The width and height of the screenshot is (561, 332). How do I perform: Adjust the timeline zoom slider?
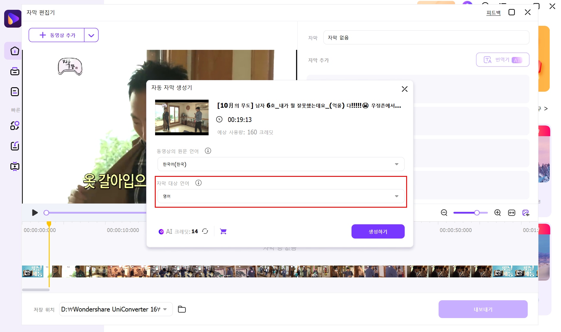point(476,213)
